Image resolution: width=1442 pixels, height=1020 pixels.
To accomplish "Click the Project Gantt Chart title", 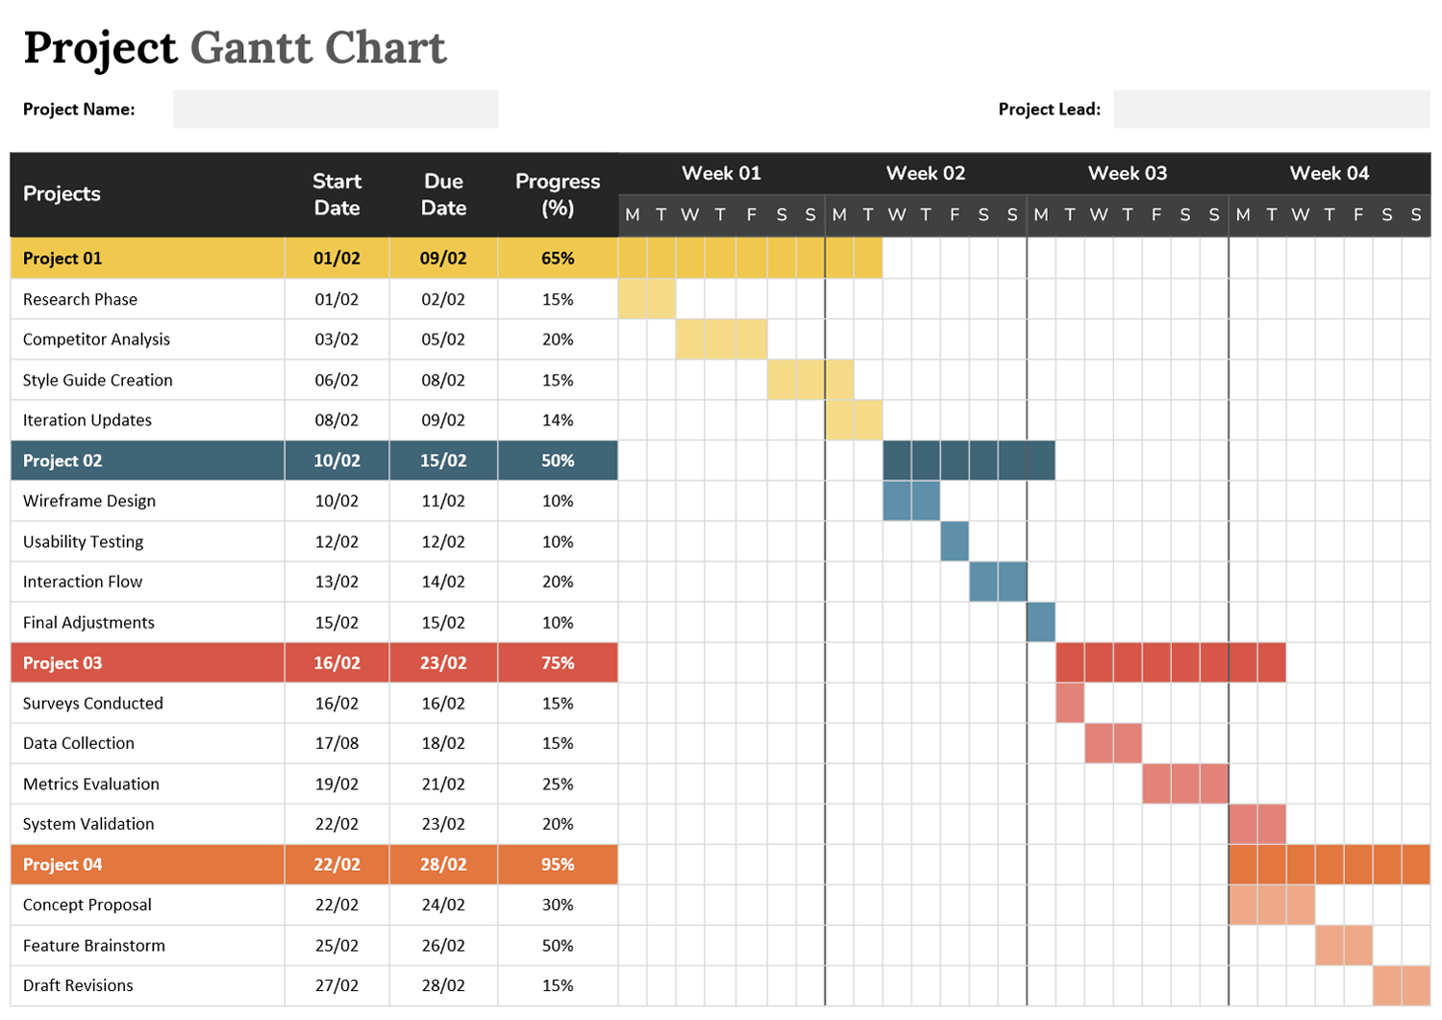I will (x=235, y=47).
